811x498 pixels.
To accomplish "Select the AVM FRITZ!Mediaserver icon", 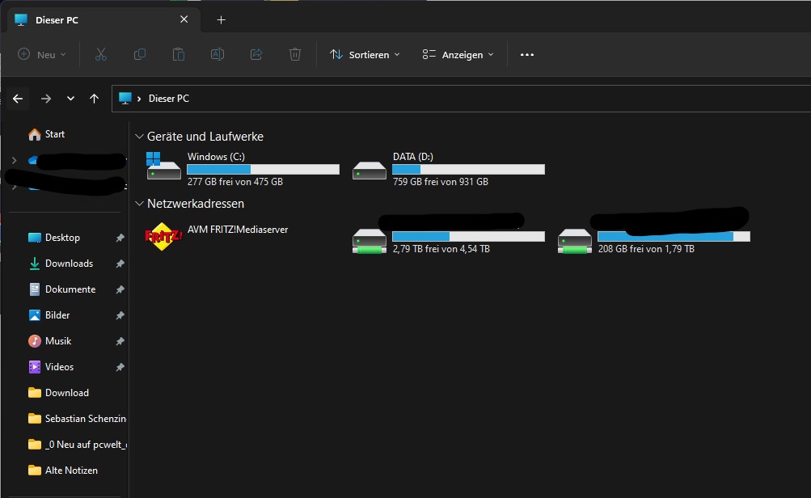I will 163,236.
